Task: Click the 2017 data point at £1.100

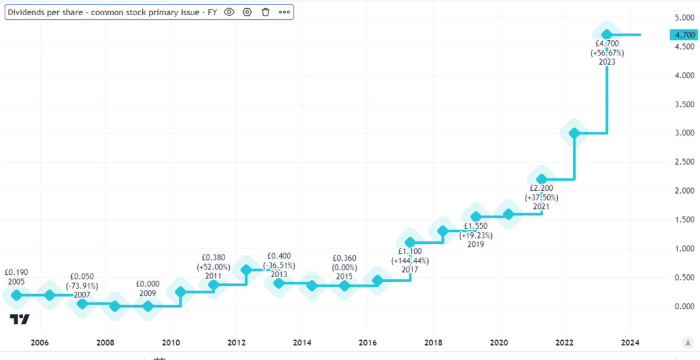Action: coord(410,243)
